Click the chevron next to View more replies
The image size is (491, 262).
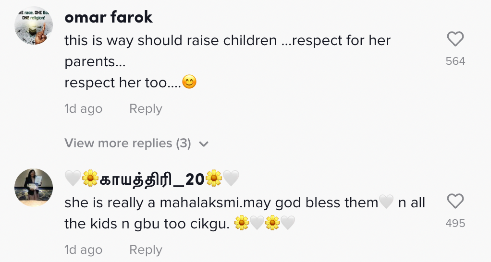point(204,144)
